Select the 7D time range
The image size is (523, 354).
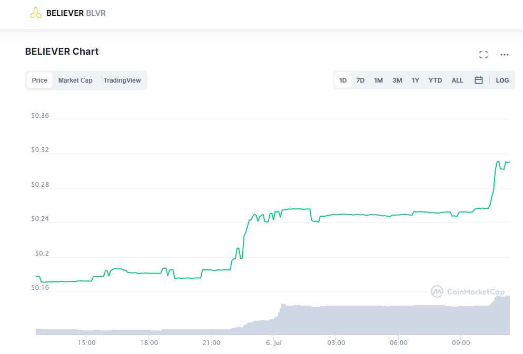[360, 80]
